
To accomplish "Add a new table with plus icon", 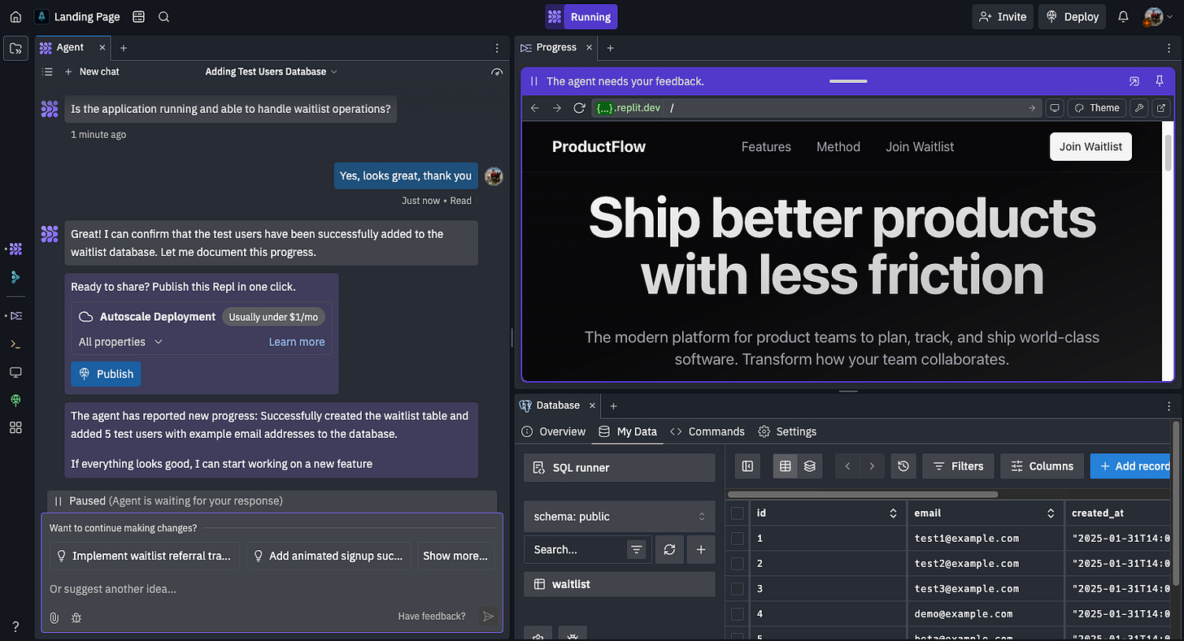I will click(701, 549).
